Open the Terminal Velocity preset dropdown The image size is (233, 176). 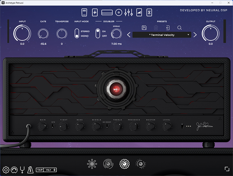[x=162, y=35]
